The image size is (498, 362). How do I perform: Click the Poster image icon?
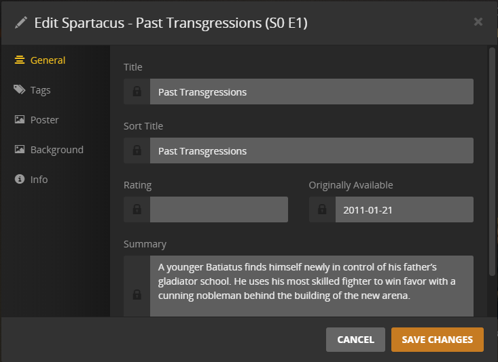click(19, 119)
